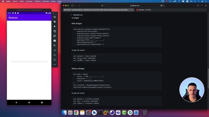Open Terminal from the Dock
This screenshot has width=209, height=117.
(100, 113)
